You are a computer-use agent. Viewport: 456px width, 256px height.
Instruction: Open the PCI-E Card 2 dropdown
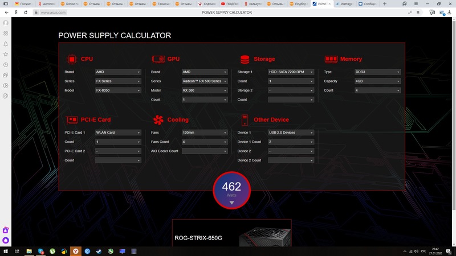pyautogui.click(x=118, y=151)
